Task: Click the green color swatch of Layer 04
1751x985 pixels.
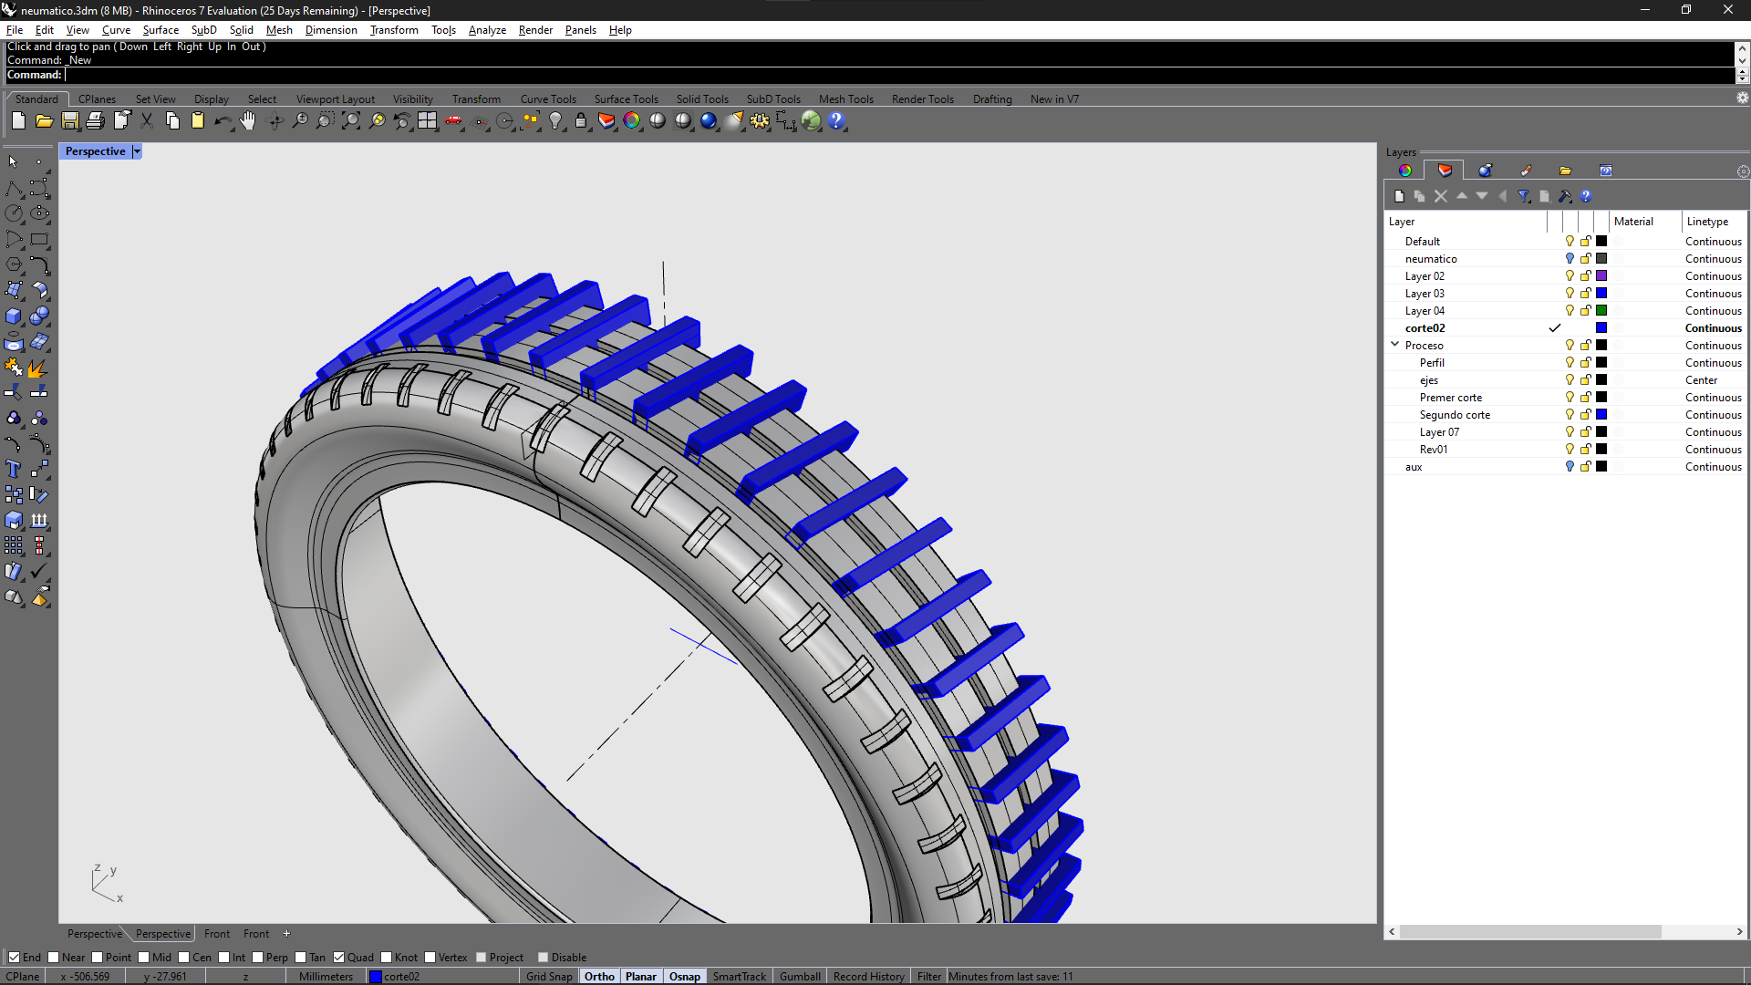Action: [x=1601, y=311]
